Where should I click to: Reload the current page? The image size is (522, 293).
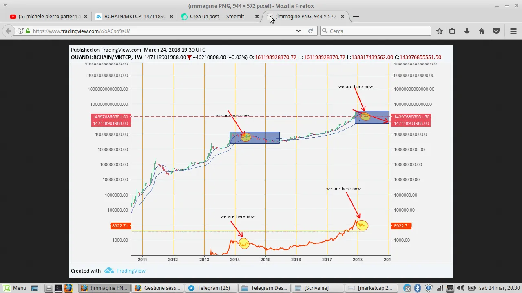(x=310, y=31)
